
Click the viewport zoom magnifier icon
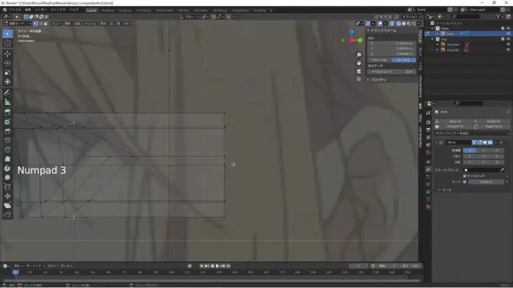(x=359, y=55)
